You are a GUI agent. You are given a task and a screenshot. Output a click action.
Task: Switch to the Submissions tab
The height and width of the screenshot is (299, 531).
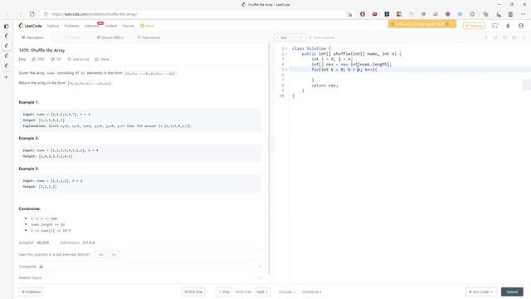click(x=149, y=37)
